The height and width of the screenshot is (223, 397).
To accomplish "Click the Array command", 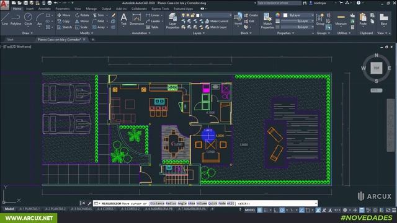I will 99,27.
